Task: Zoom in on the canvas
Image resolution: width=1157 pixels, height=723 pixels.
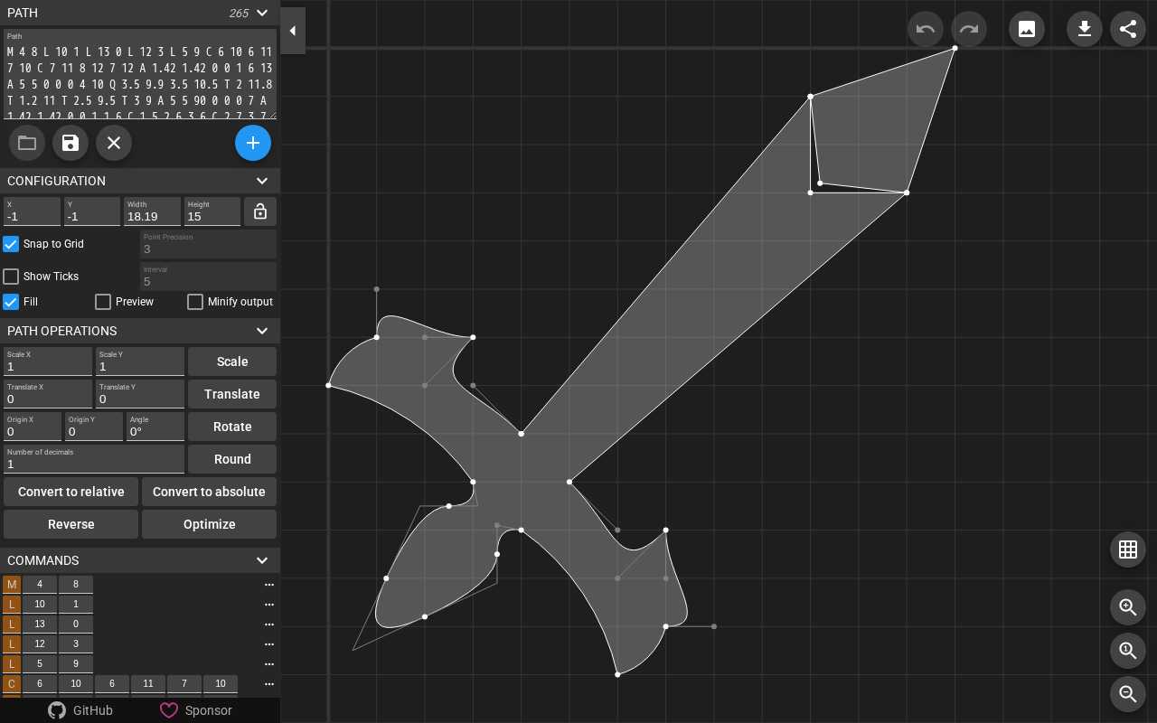Action: tap(1127, 607)
